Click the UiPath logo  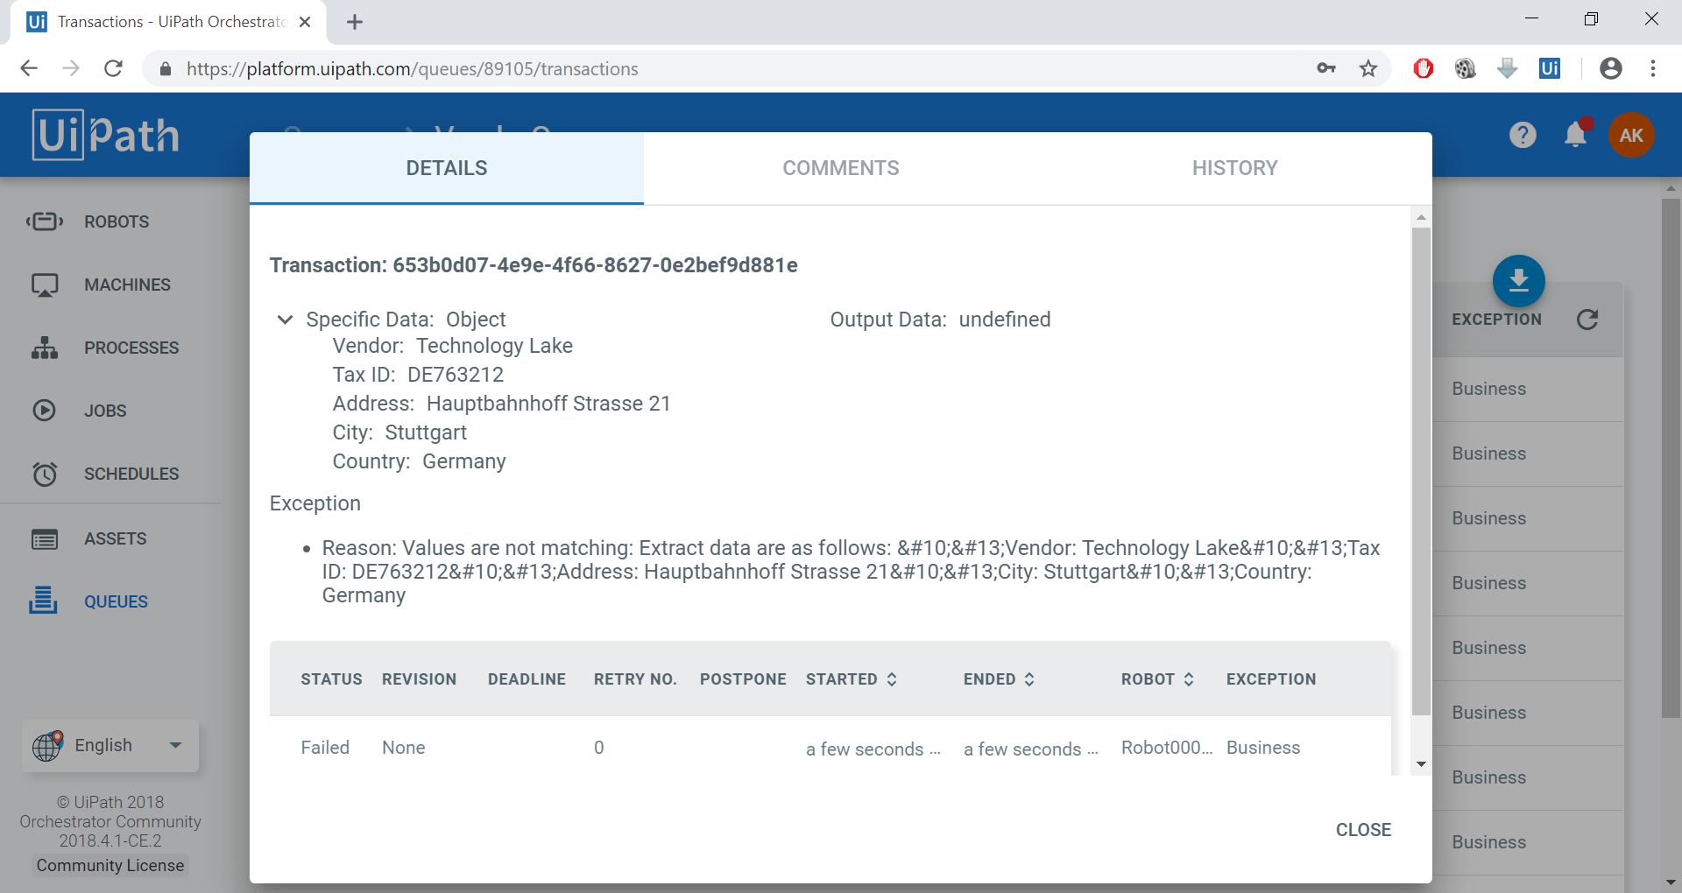coord(106,135)
